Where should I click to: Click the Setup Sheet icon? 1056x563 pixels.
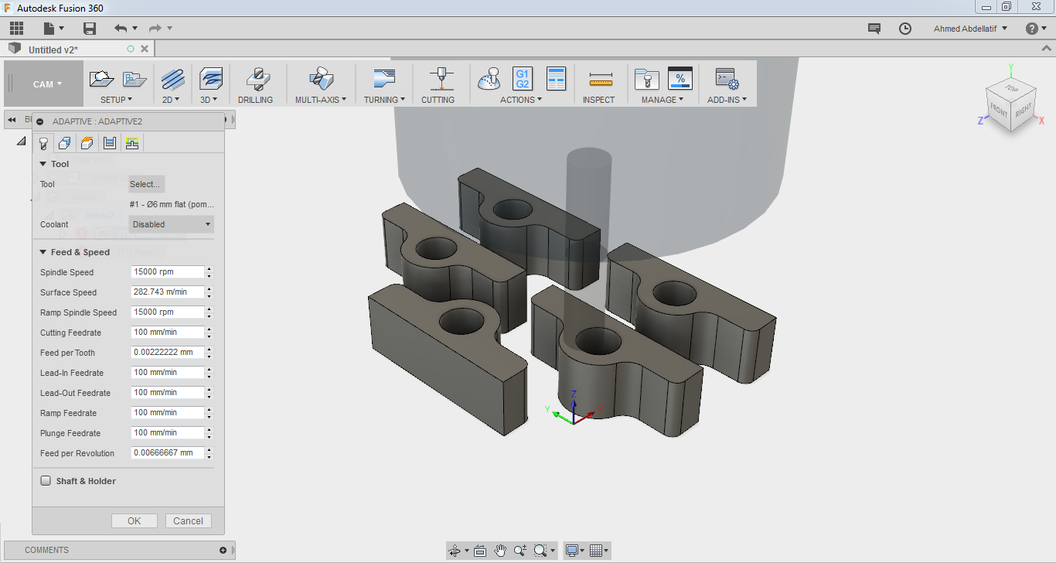(x=556, y=78)
